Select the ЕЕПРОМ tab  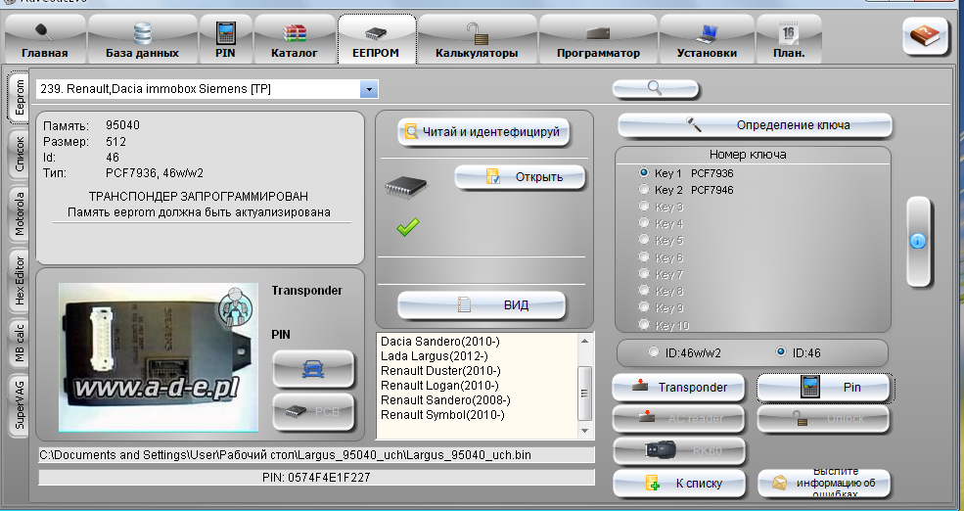coord(376,39)
